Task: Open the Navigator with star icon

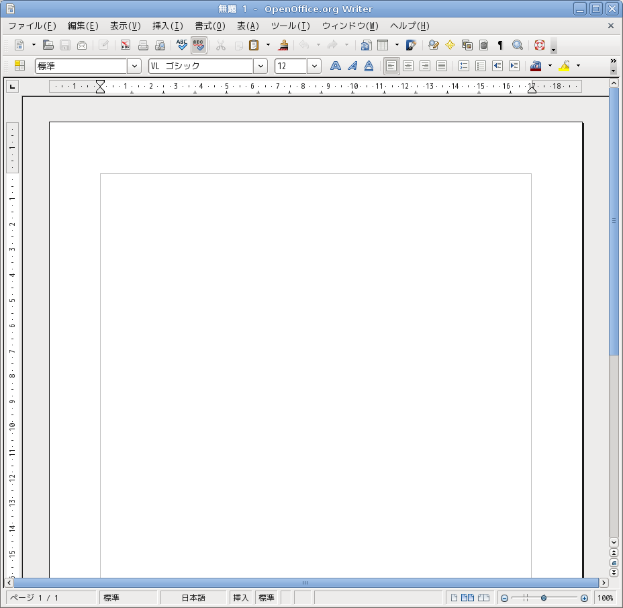Action: 450,45
